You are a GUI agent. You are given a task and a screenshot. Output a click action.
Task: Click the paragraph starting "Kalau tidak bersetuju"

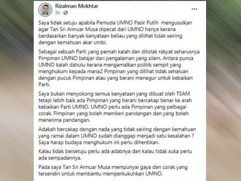115,155
